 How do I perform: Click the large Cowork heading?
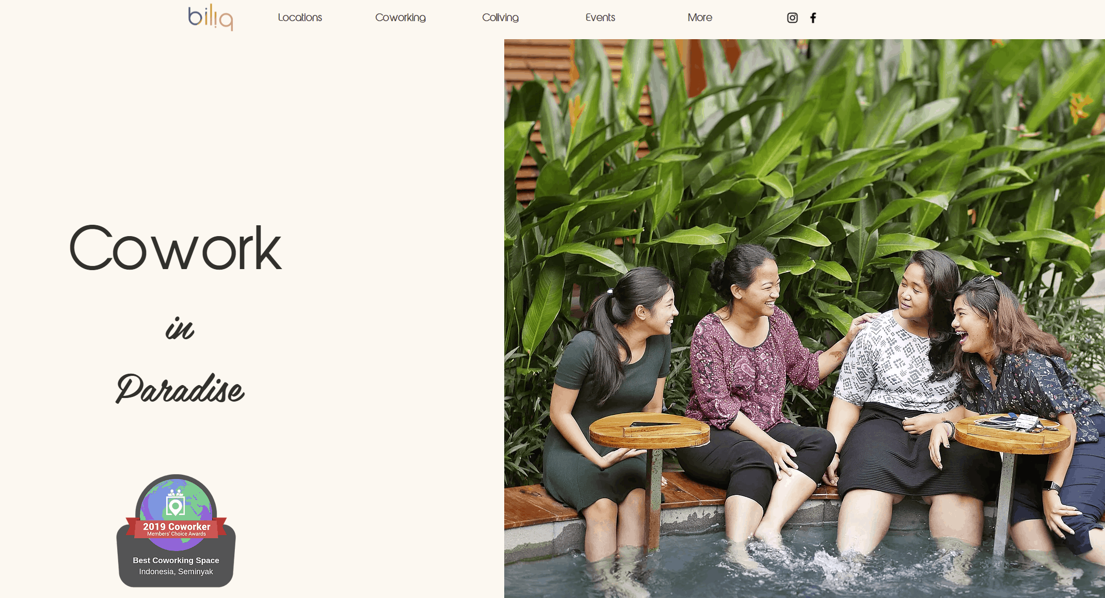(175, 248)
